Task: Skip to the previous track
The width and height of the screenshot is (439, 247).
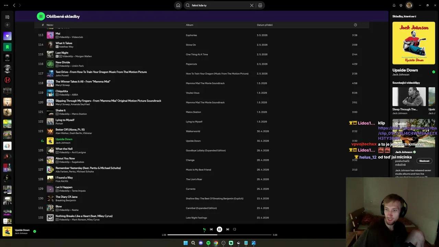Action: point(211,229)
